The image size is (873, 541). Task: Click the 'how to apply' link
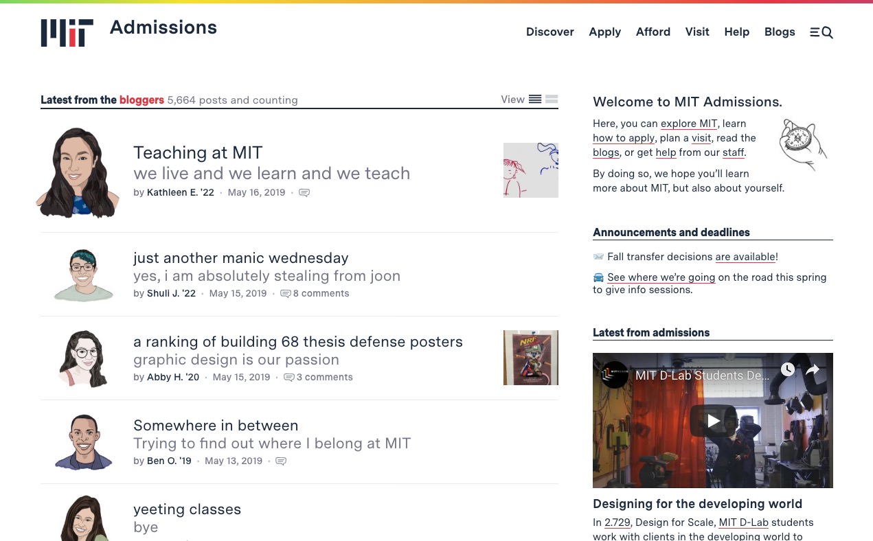(x=624, y=139)
